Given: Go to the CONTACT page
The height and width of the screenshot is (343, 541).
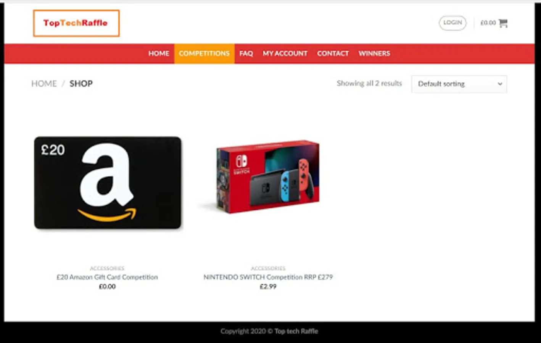Looking at the screenshot, I should pyautogui.click(x=333, y=53).
